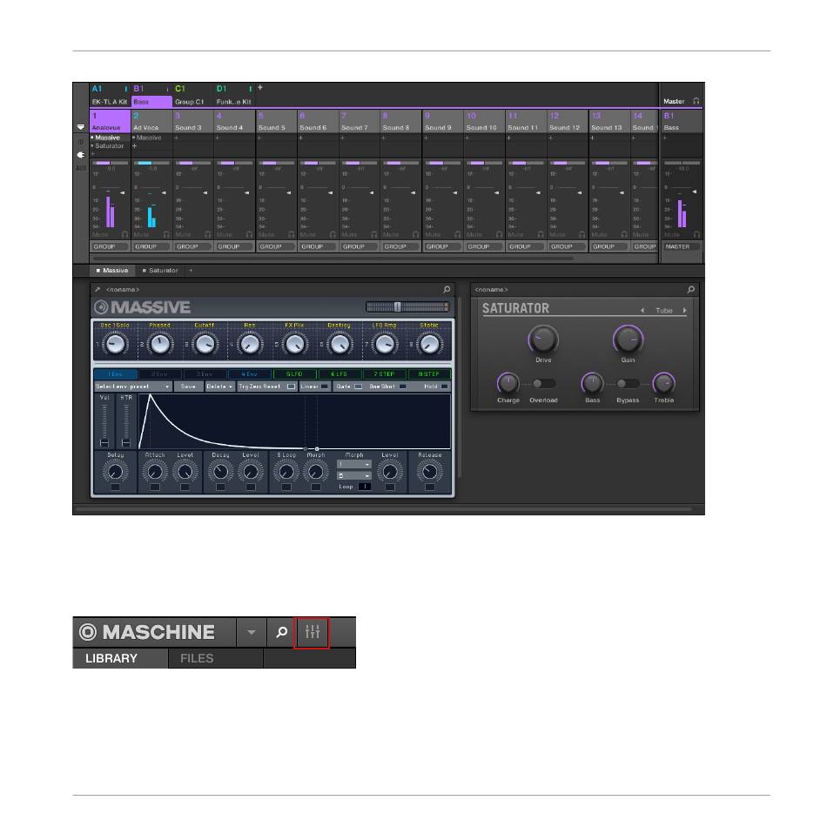Open output GROUP dropdown of Sound 6 channel

[x=318, y=246]
